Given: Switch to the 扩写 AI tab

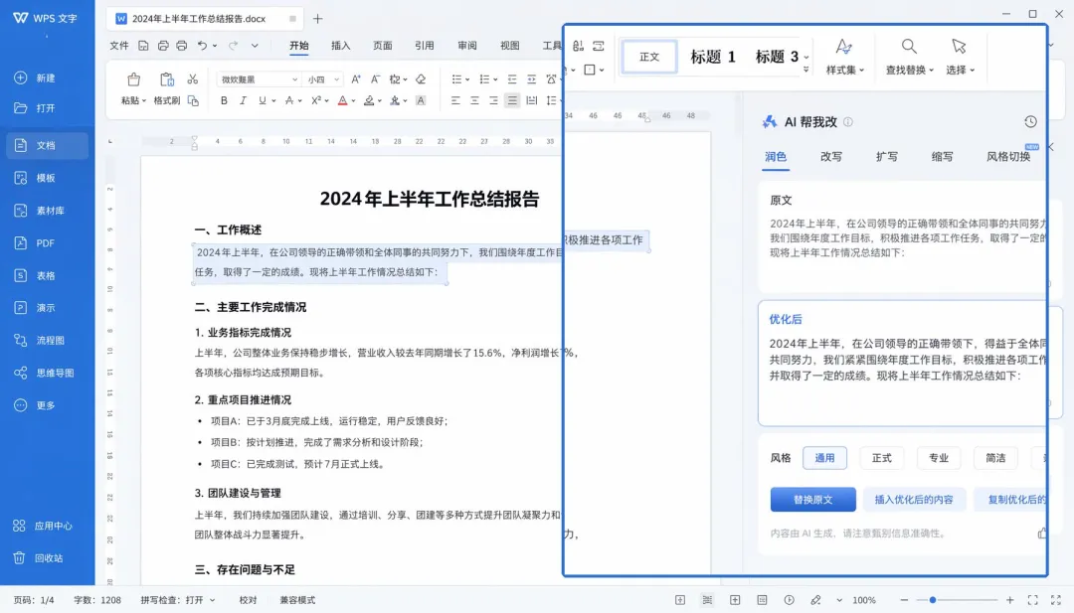Looking at the screenshot, I should (886, 157).
